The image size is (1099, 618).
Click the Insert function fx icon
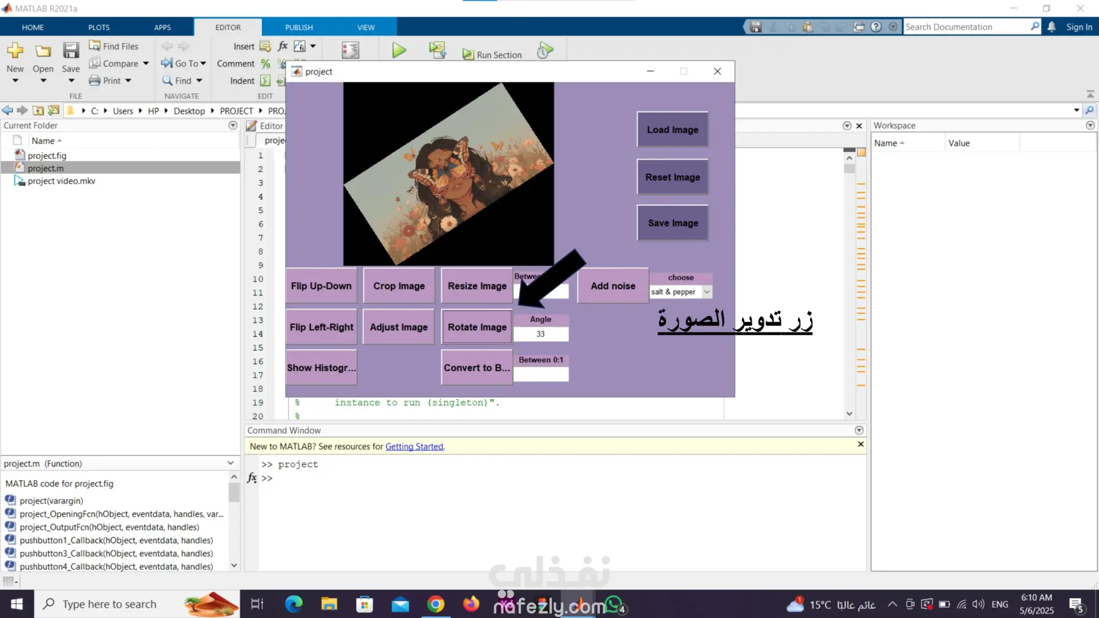click(283, 46)
